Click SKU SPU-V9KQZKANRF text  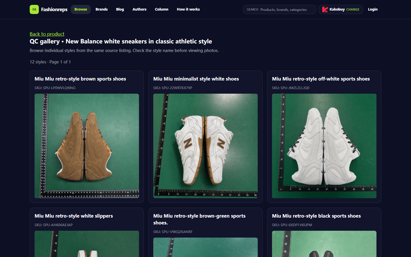[173, 232]
